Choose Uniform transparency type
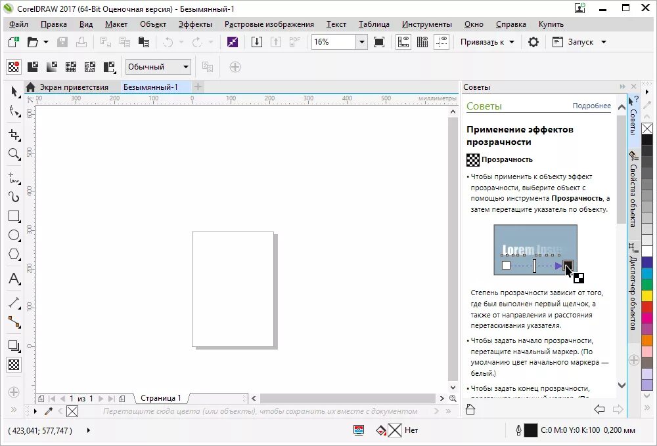 (x=33, y=67)
